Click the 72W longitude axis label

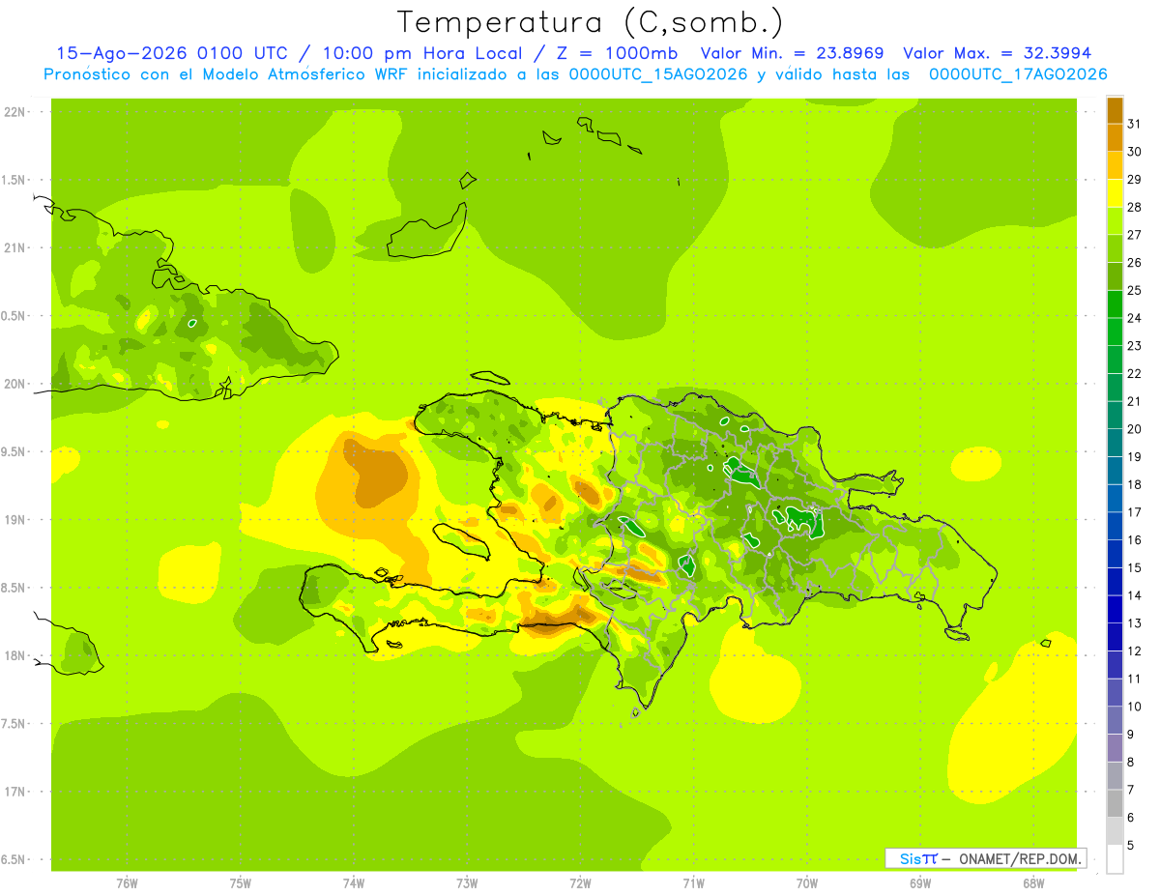pyautogui.click(x=580, y=882)
